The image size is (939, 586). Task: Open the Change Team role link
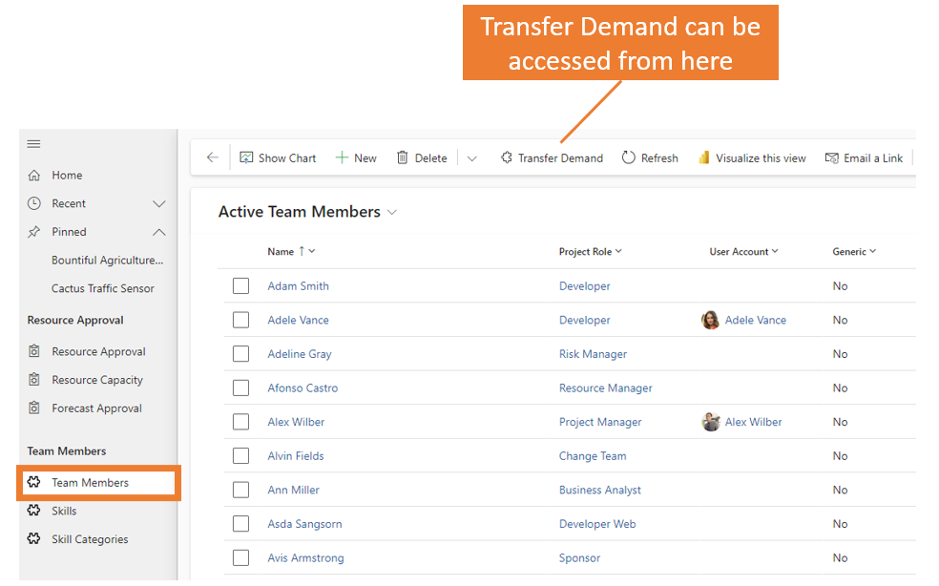[593, 456]
